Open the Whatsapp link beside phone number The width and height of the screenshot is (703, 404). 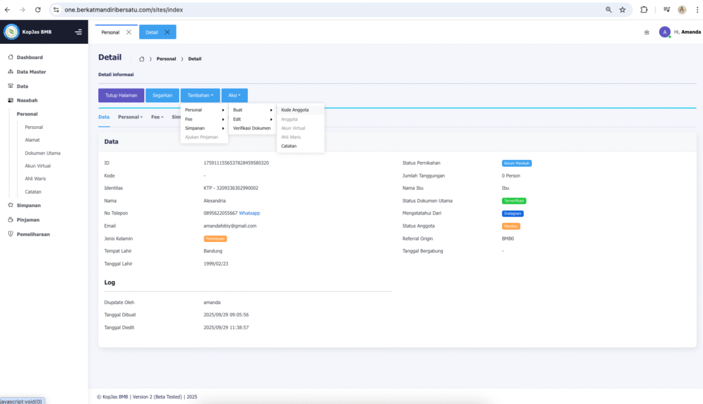coord(249,213)
